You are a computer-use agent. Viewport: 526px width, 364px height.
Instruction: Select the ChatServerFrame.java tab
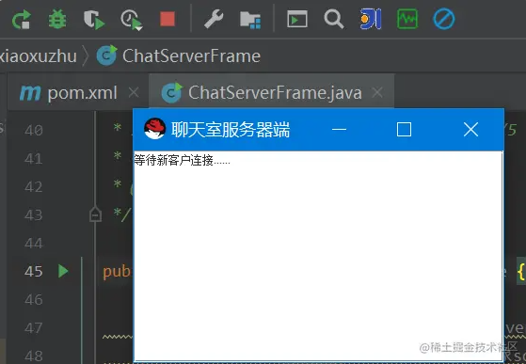(262, 92)
